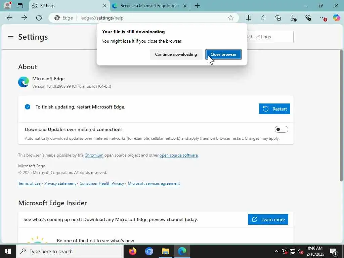Go back to the previous page
Viewport: 344px width, 258px height.
[9, 18]
